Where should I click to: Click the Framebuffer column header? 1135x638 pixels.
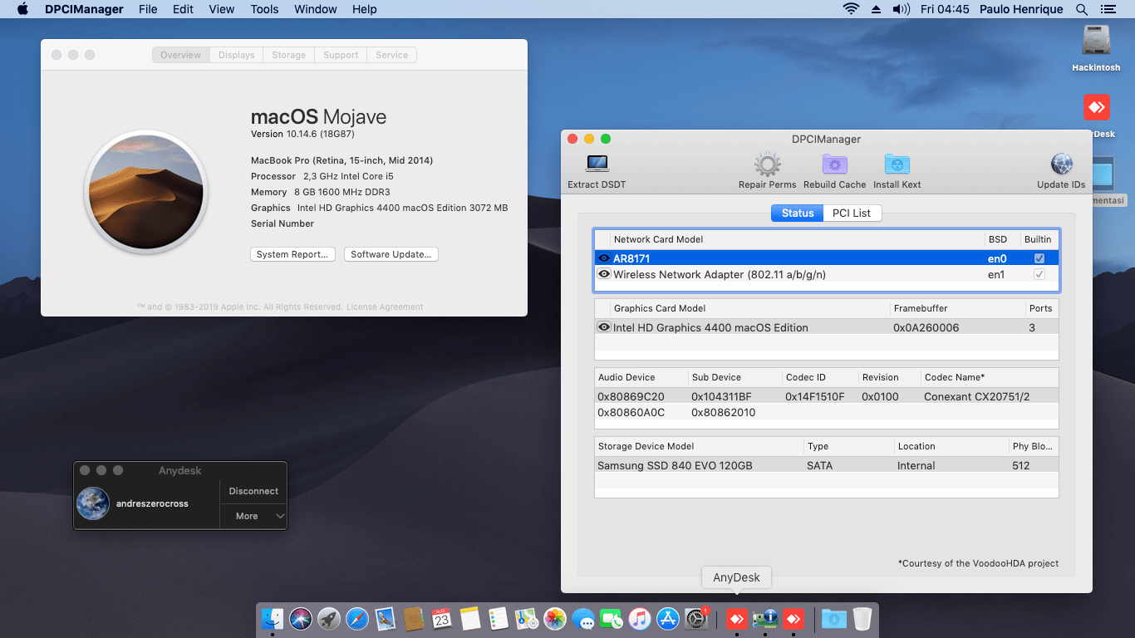(x=956, y=308)
